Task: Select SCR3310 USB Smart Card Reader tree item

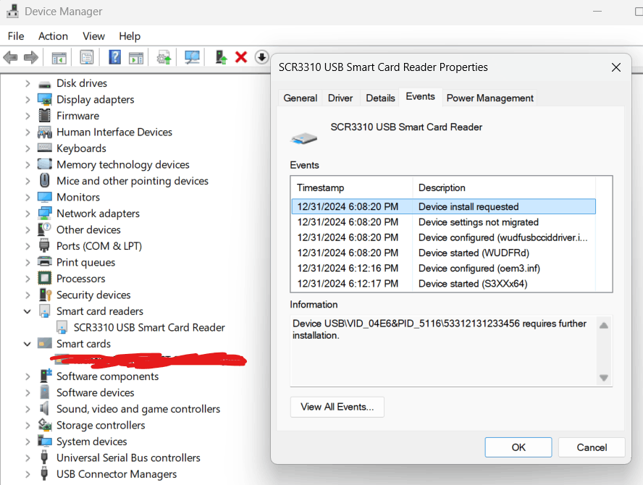Action: (149, 328)
